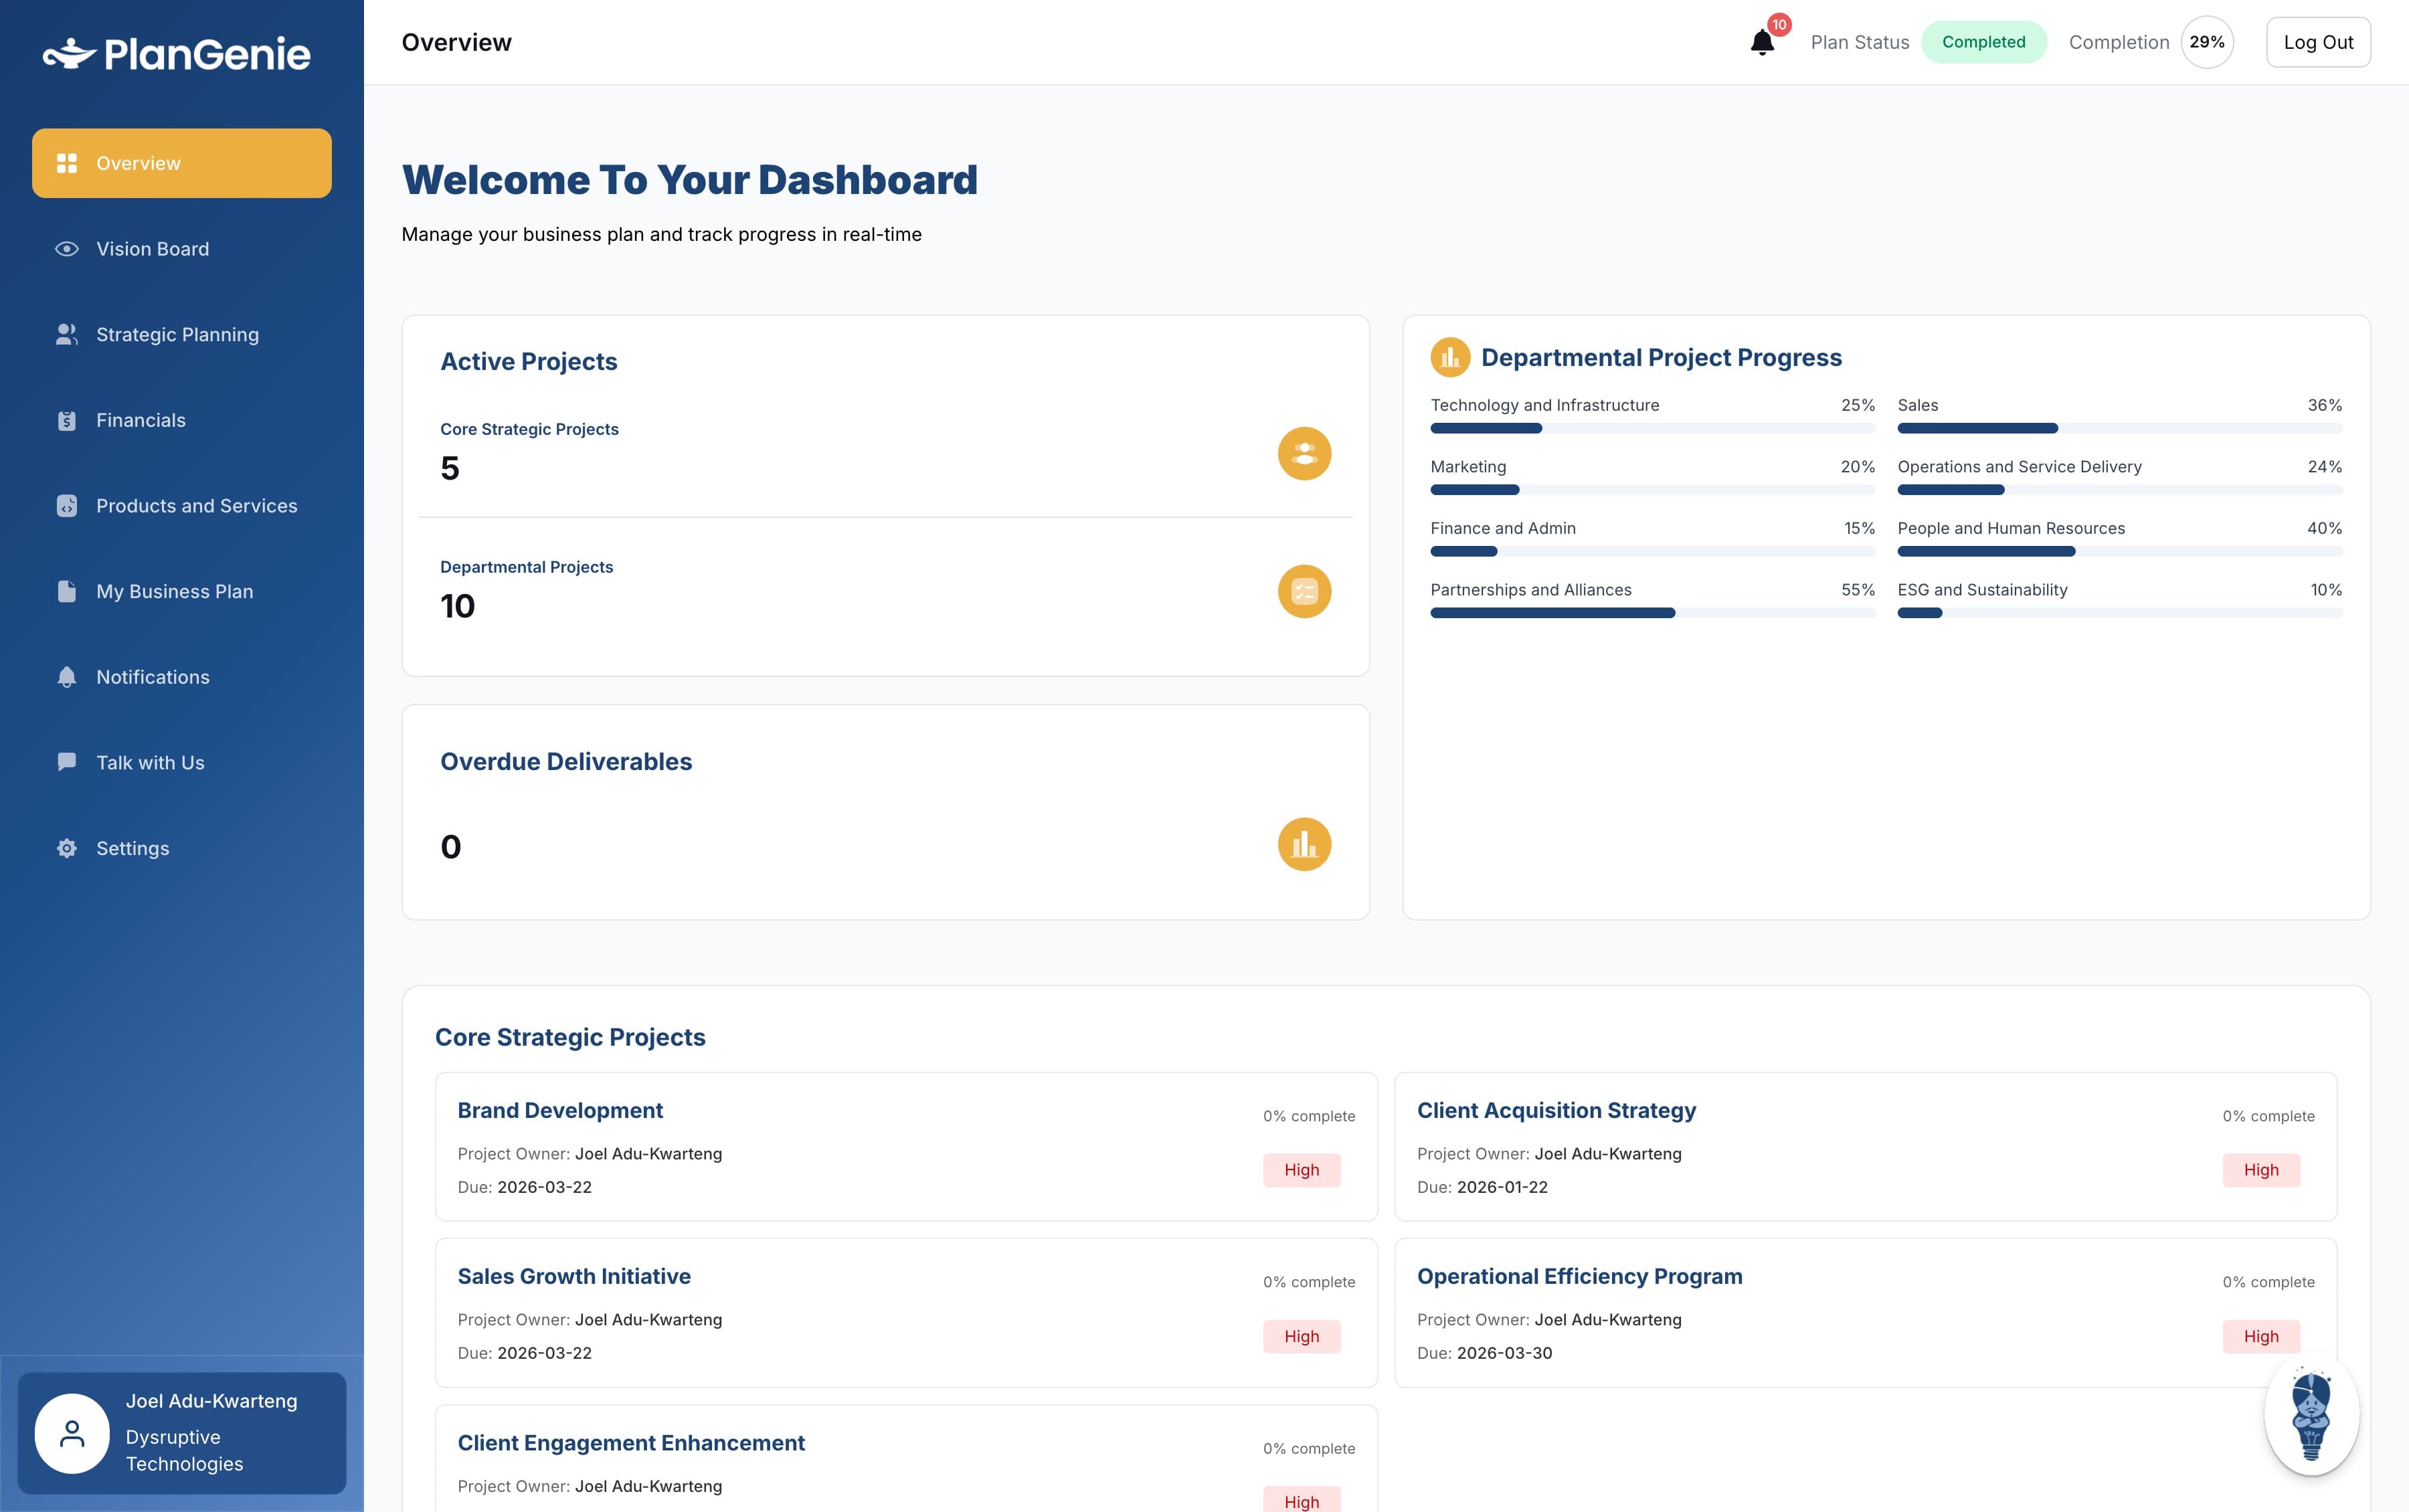Open Client Acquisition Strategy project
Viewport: 2409px width, 1512px height.
[x=1556, y=1110]
